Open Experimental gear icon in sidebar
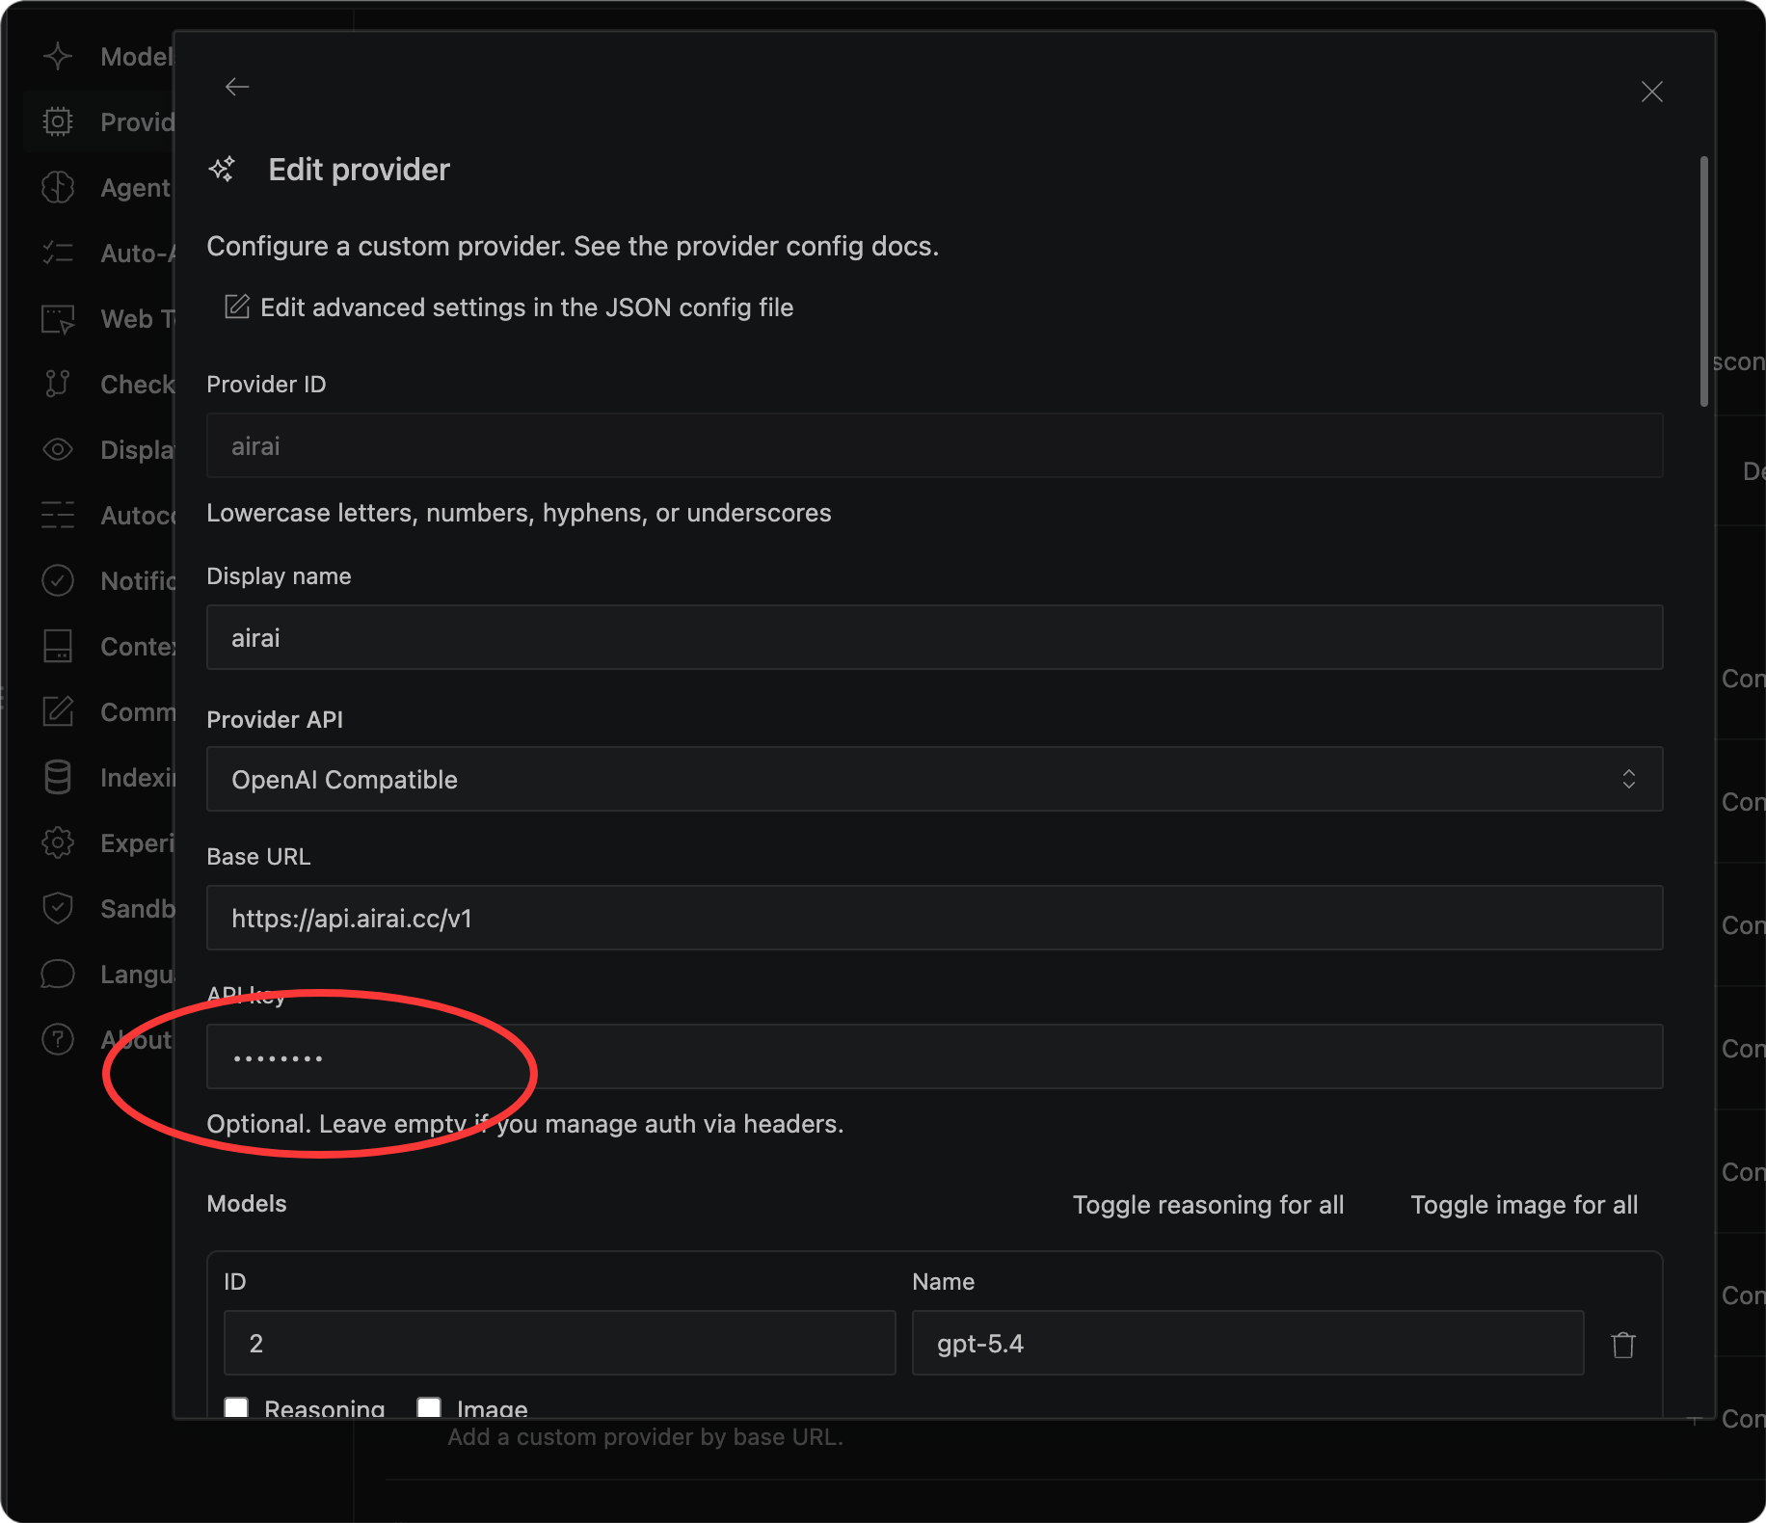 click(x=58, y=842)
